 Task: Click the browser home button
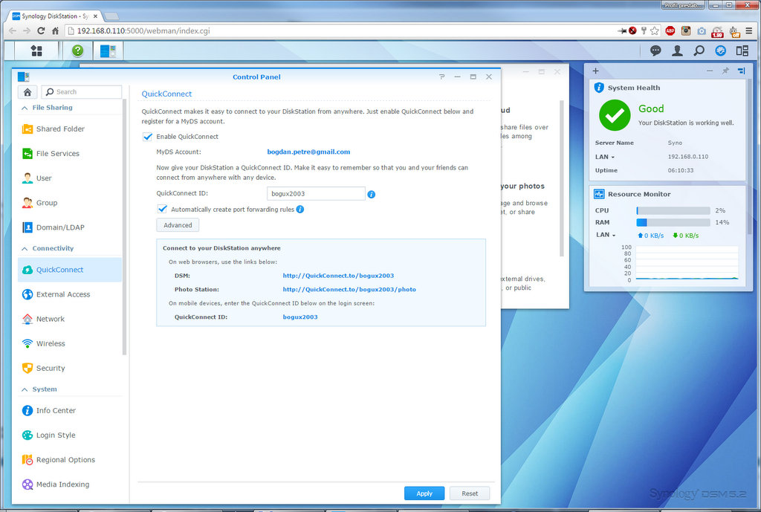(55, 30)
